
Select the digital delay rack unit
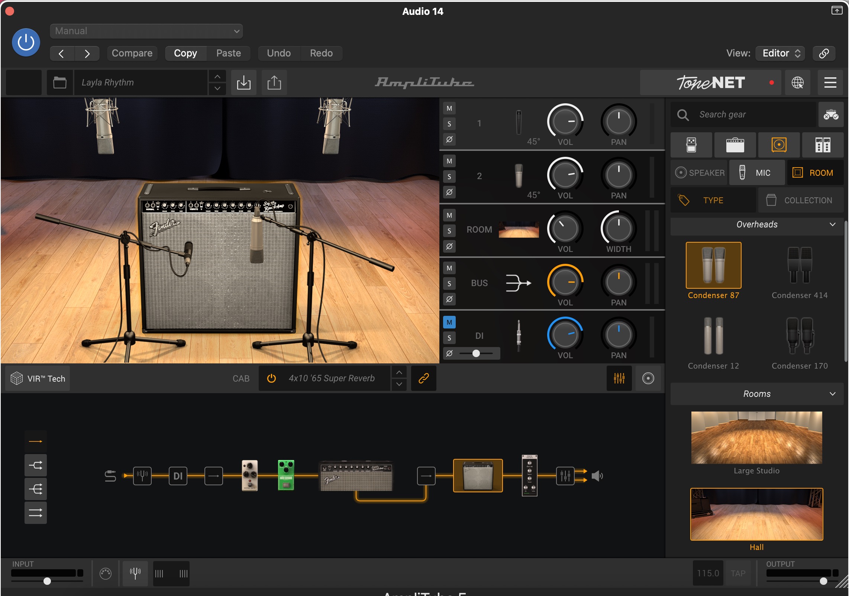[530, 476]
